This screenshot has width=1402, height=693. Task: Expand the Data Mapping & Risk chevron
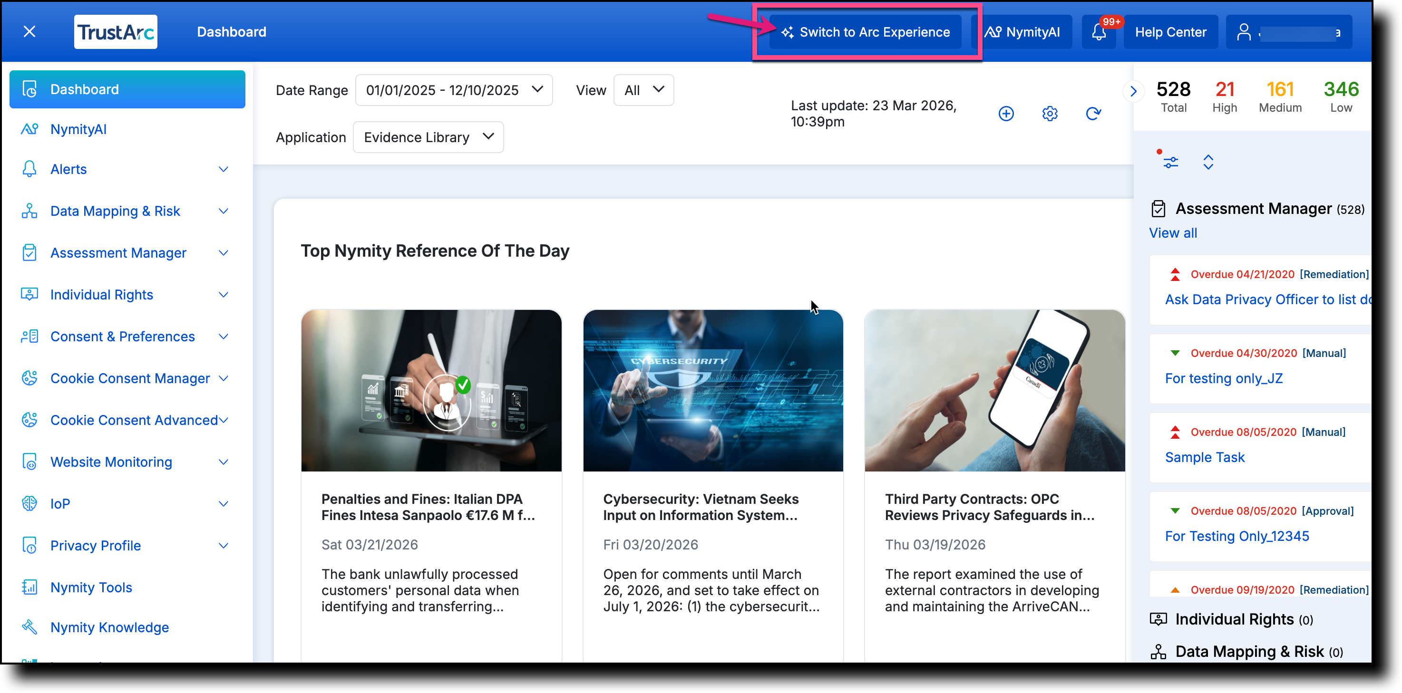point(223,211)
